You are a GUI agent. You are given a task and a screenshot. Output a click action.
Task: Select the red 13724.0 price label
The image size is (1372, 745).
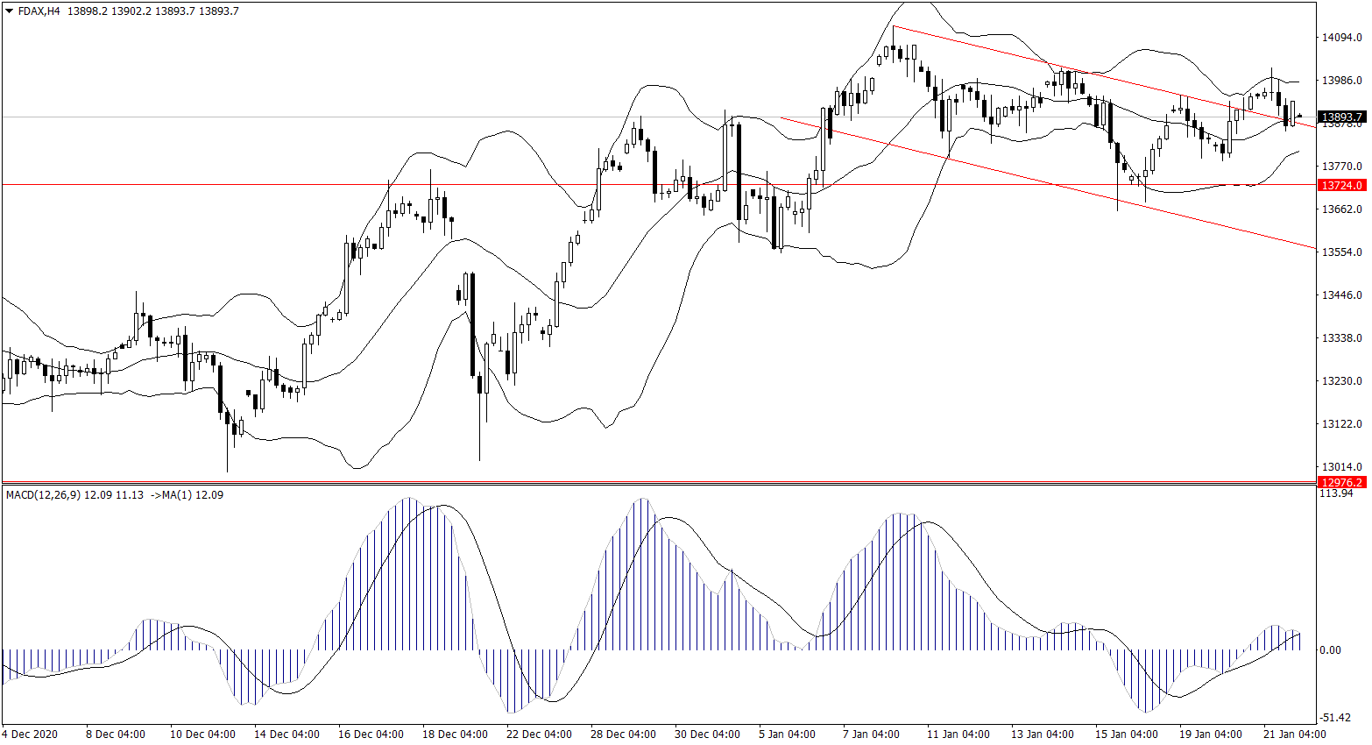point(1341,186)
